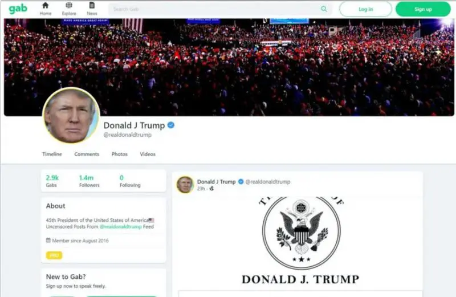Click the post author's small avatar
The width and height of the screenshot is (456, 297).
pyautogui.click(x=185, y=185)
